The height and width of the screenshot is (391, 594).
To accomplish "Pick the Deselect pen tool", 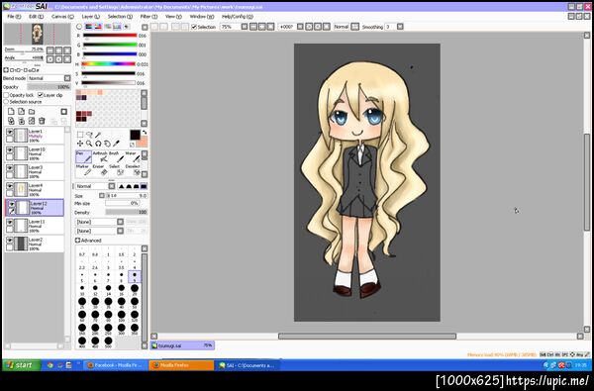I will pyautogui.click(x=133, y=170).
